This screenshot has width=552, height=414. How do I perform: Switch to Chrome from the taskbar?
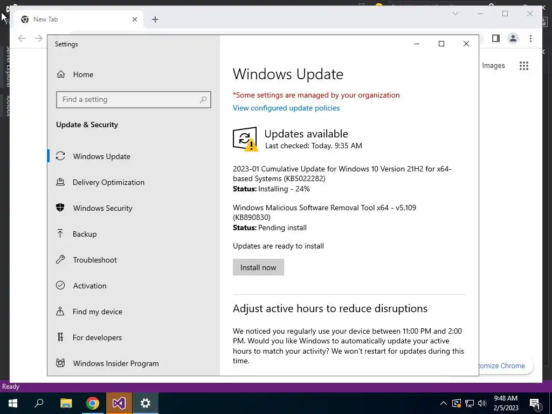coord(93,403)
